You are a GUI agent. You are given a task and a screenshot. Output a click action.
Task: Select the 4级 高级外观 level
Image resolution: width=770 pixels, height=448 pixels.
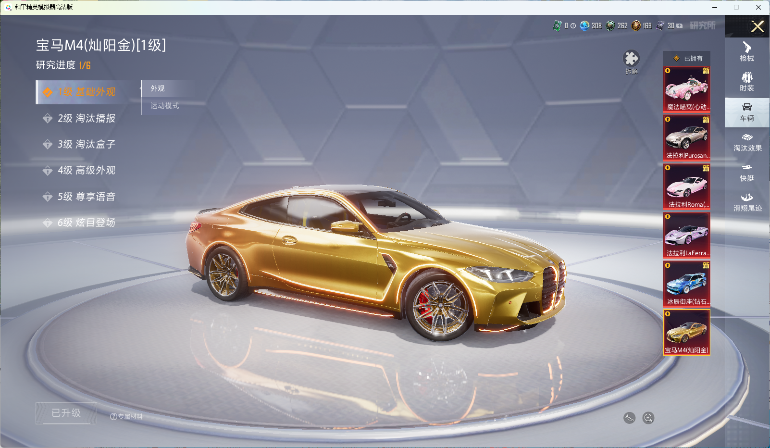[87, 170]
